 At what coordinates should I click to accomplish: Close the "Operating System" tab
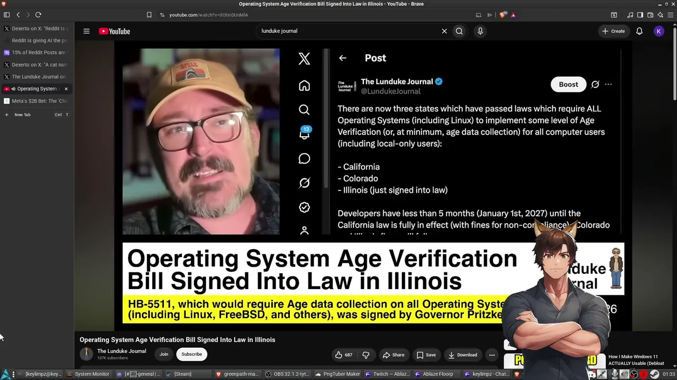click(66, 89)
